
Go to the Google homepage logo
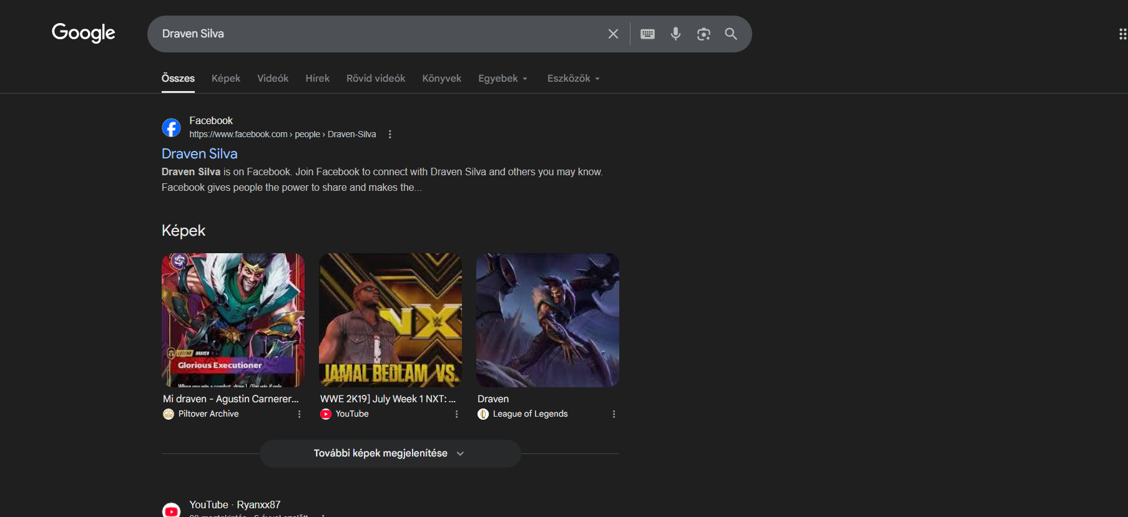click(x=84, y=33)
